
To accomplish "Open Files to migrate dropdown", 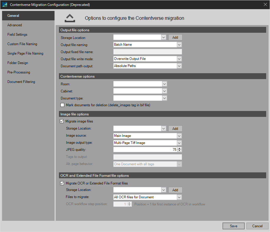I will (179, 197).
